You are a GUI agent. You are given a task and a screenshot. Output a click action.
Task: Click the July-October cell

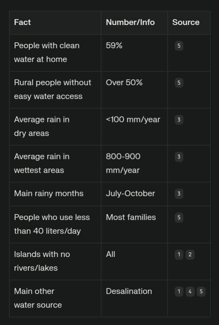click(x=130, y=194)
